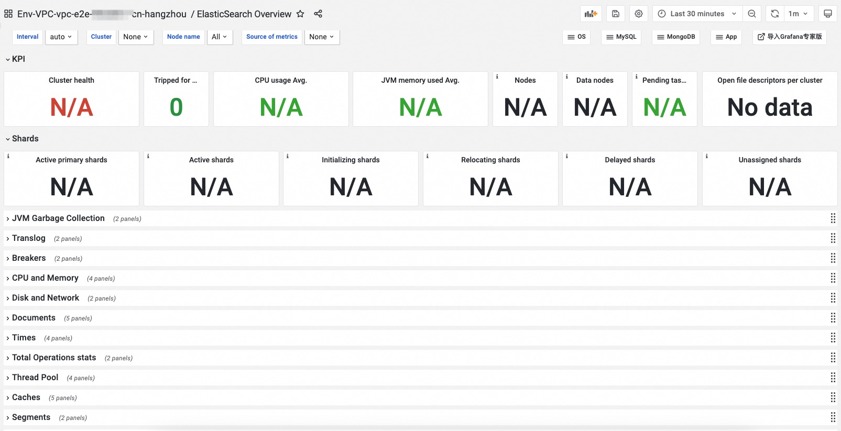The width and height of the screenshot is (841, 431).
Task: Share the dashboard using share icon
Action: point(318,14)
